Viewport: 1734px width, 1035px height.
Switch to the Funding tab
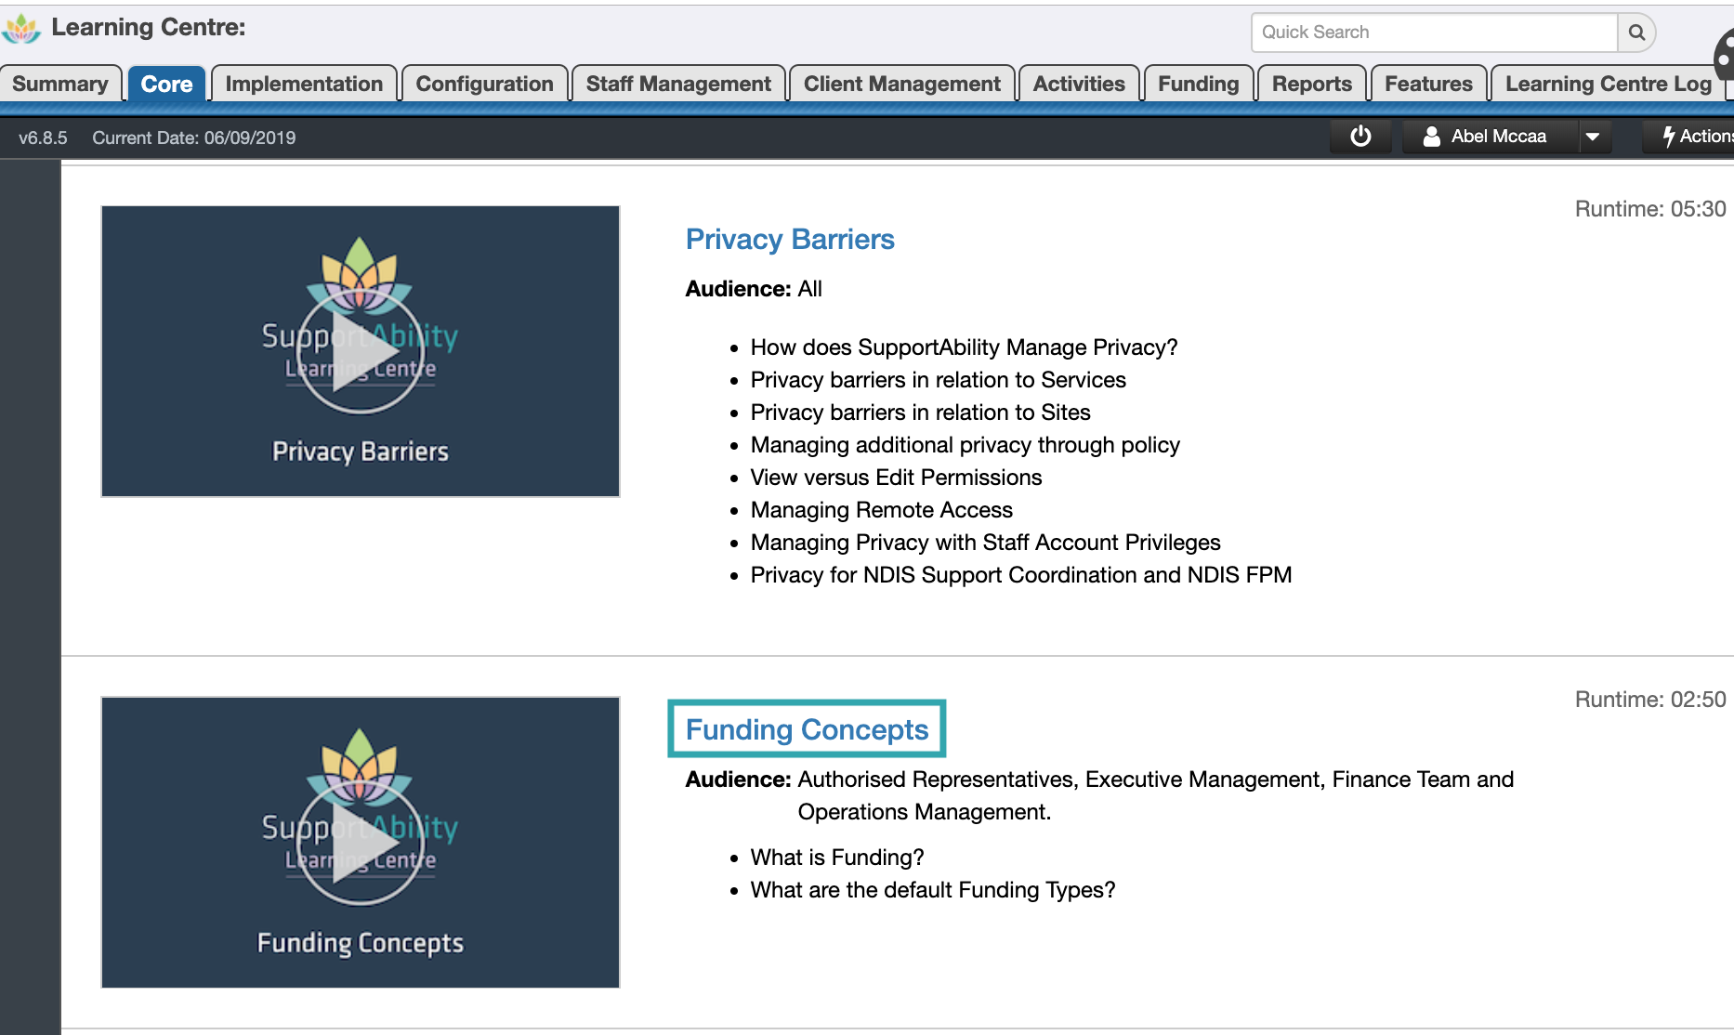pos(1199,83)
